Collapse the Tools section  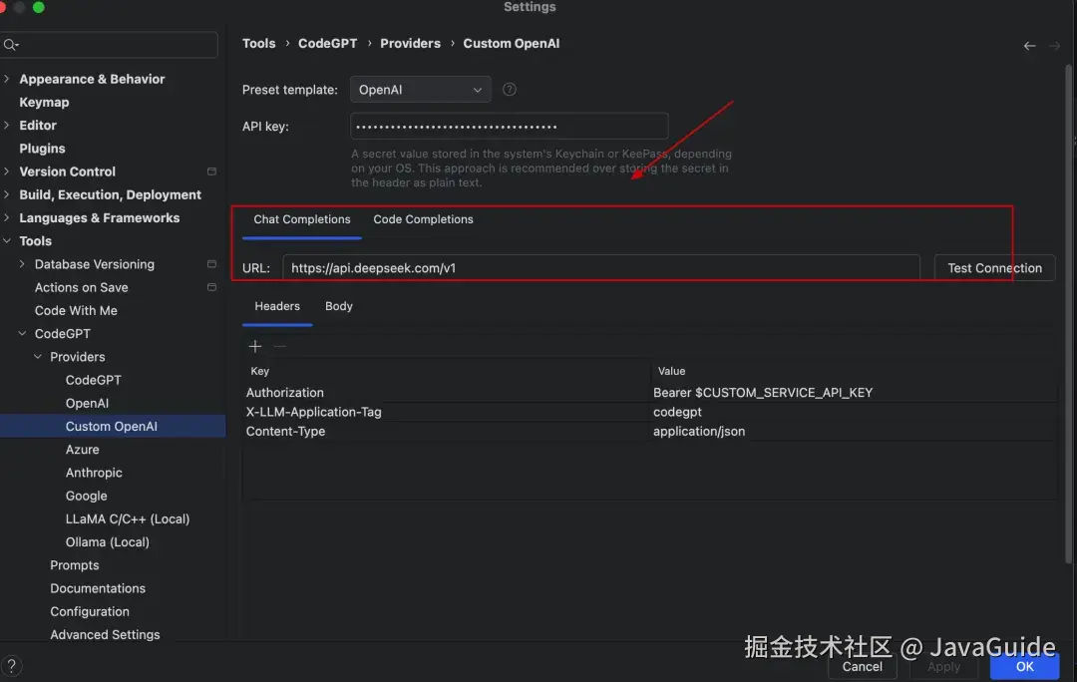tap(7, 241)
